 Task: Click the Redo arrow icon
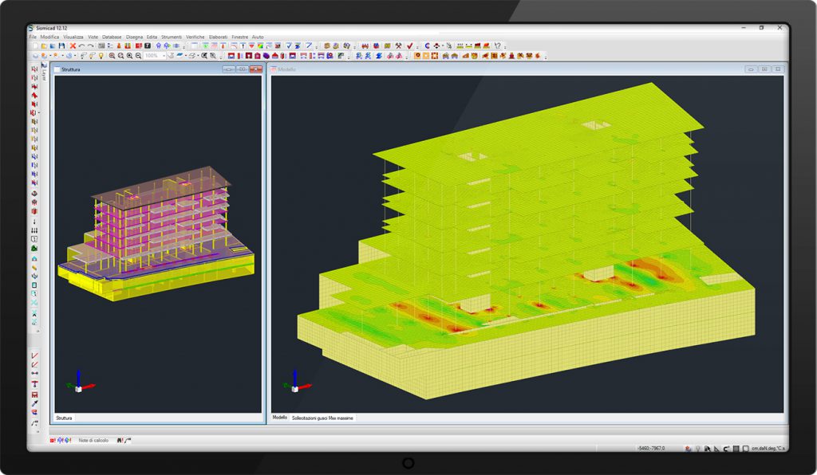click(90, 46)
